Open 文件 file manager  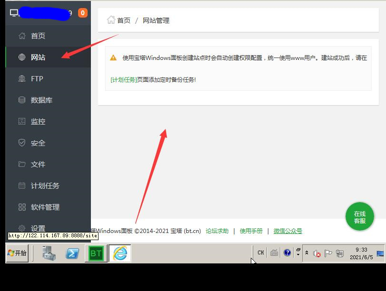pos(48,165)
